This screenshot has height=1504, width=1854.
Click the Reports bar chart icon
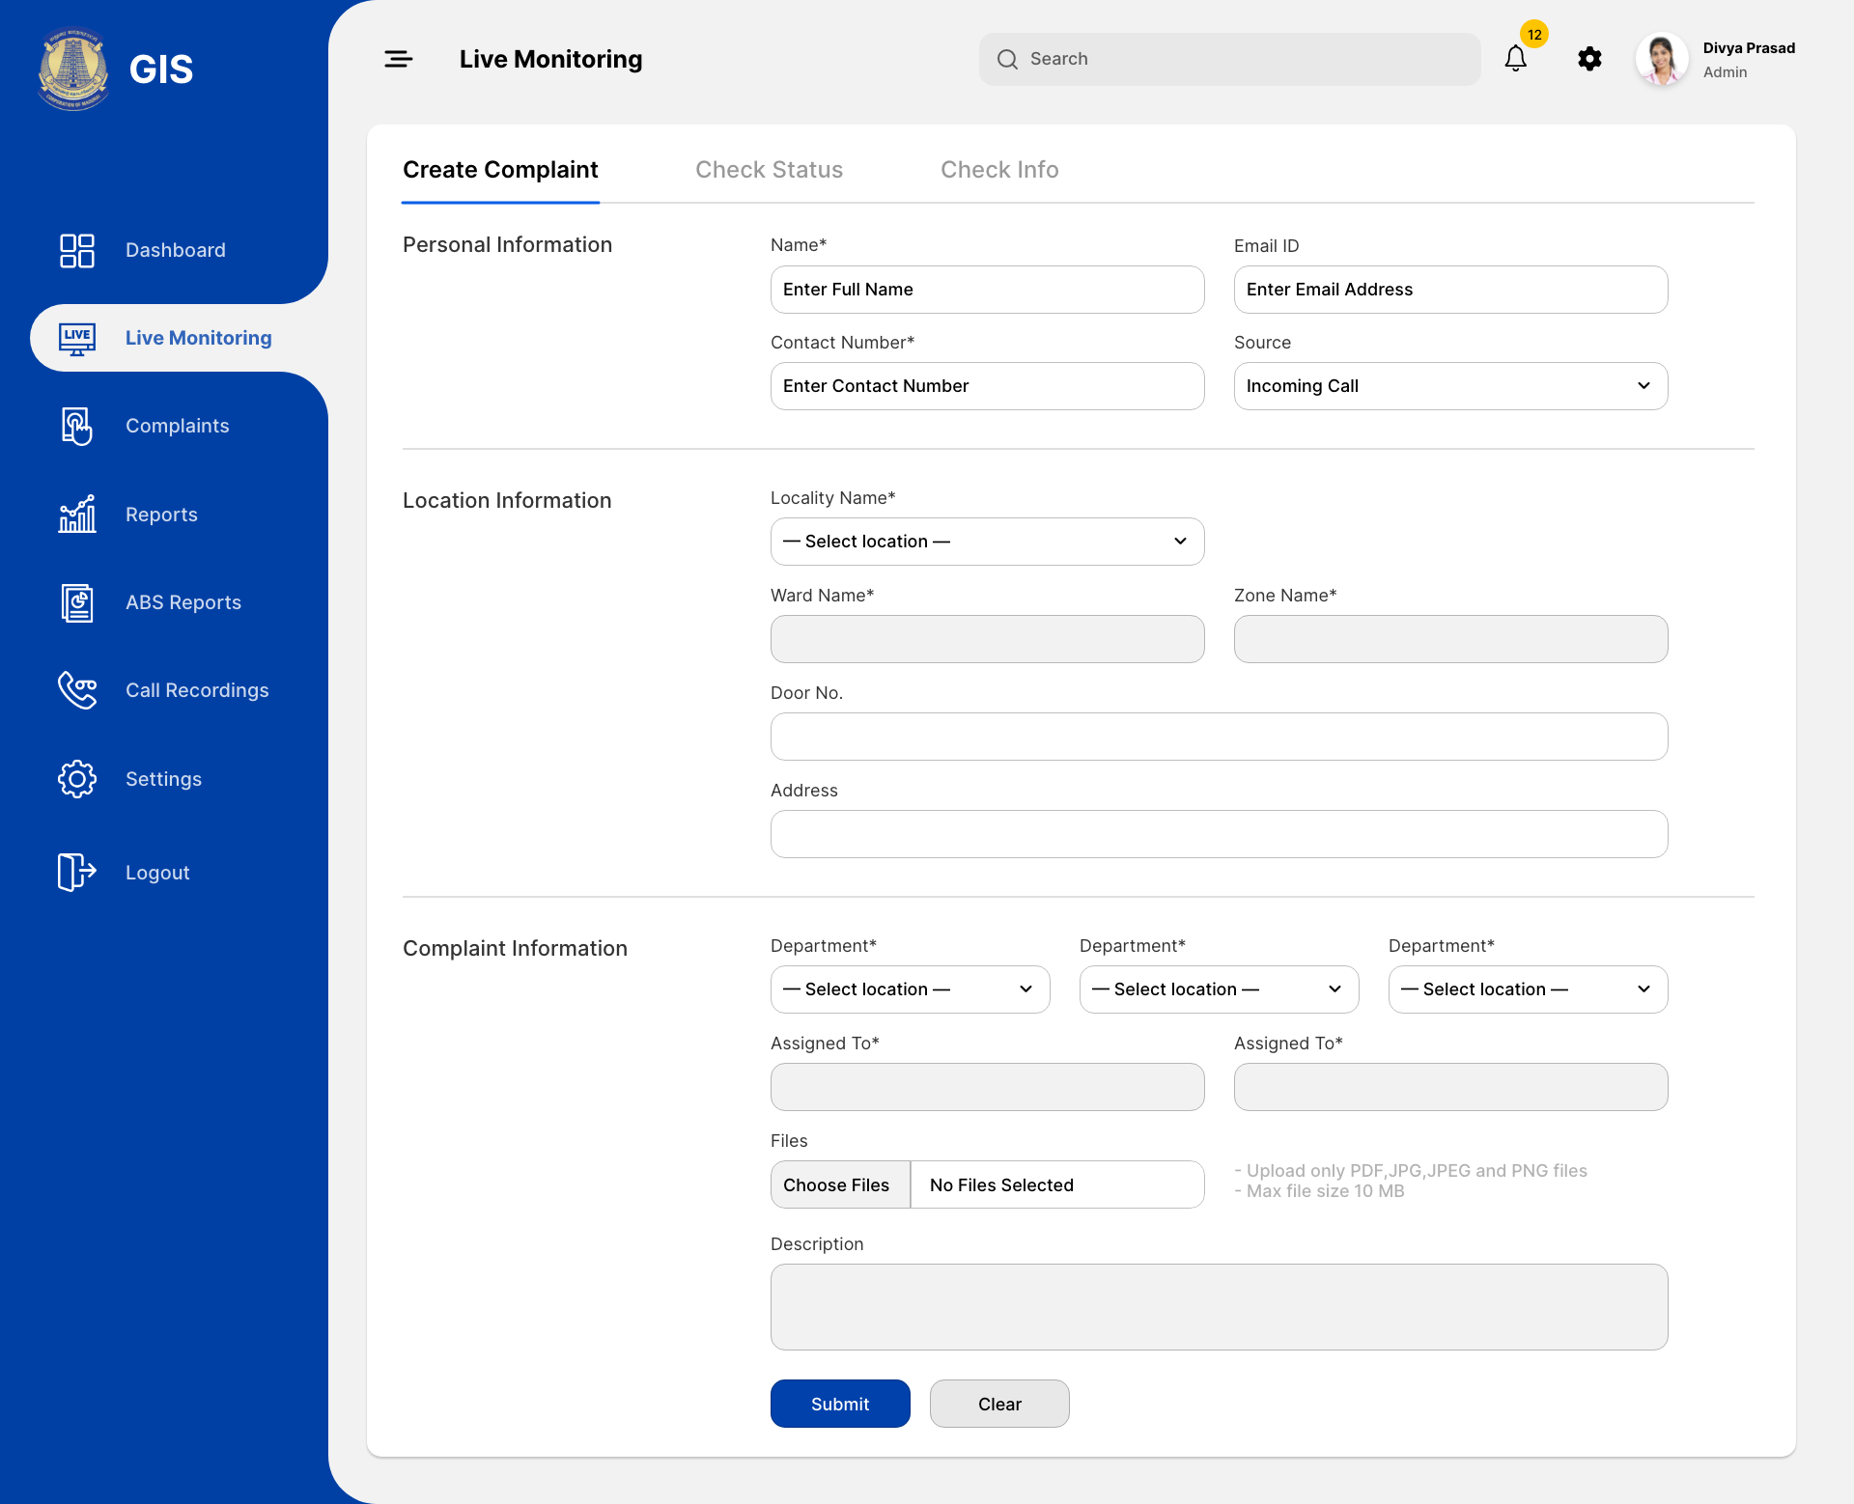click(77, 515)
